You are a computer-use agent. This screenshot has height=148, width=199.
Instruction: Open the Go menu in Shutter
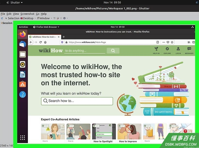tap(37, 14)
